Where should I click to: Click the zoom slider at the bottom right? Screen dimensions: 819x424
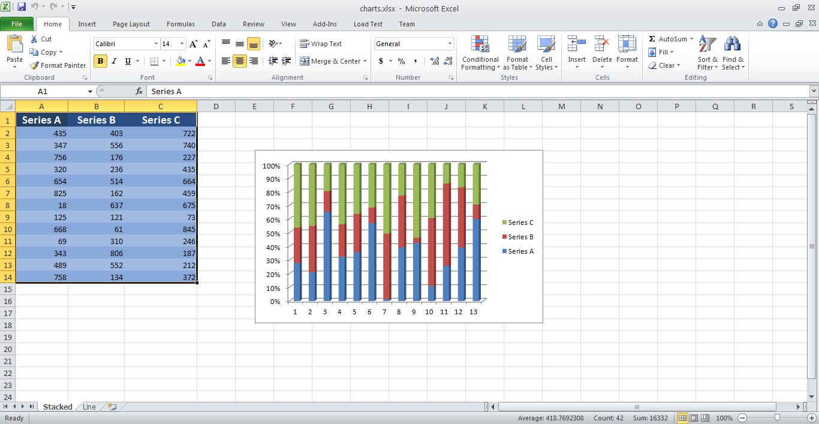777,417
